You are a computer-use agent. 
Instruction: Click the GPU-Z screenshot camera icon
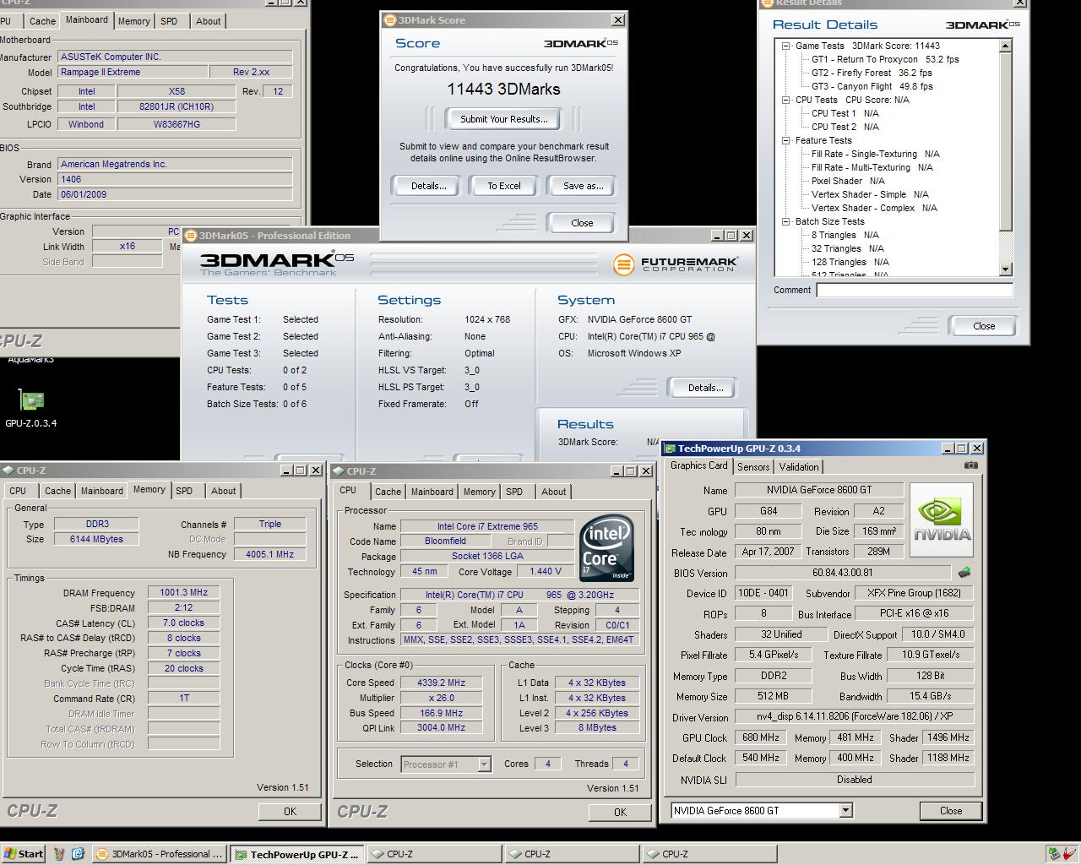pyautogui.click(x=971, y=465)
